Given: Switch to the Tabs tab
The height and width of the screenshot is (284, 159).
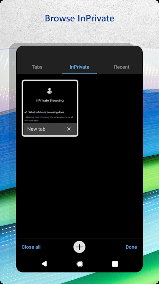Looking at the screenshot, I should tap(37, 67).
